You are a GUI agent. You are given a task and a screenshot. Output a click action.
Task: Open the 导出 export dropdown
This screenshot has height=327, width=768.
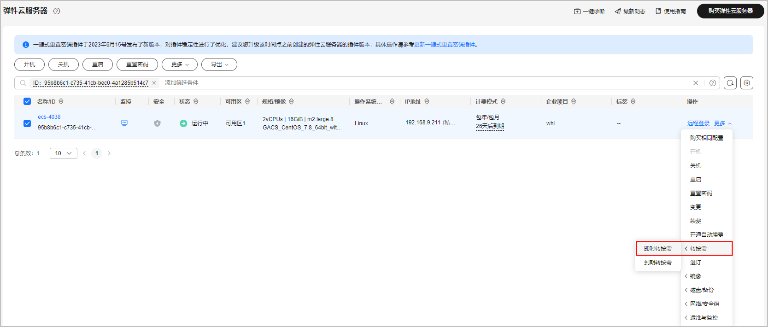point(219,64)
